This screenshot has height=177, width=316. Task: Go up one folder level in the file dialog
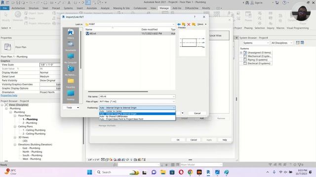(x=184, y=24)
